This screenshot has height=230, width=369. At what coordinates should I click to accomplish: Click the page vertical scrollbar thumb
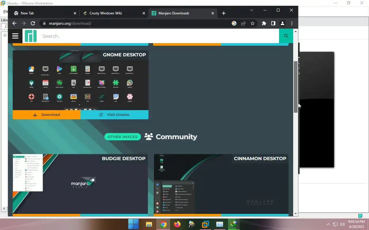(295, 87)
